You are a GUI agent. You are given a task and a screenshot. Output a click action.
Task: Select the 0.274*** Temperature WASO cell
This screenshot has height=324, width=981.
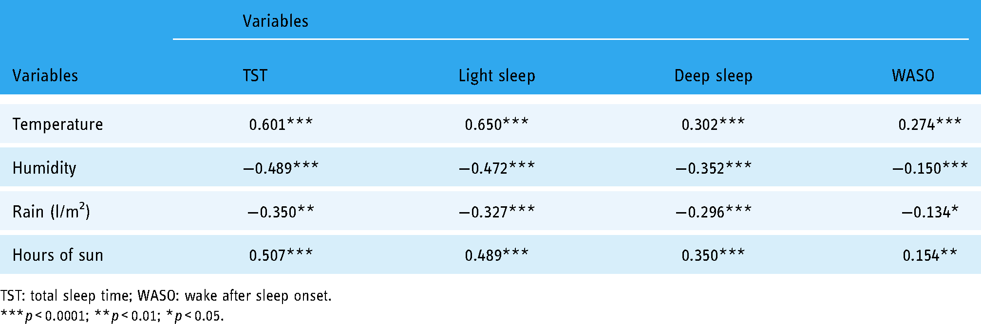pyautogui.click(x=930, y=124)
